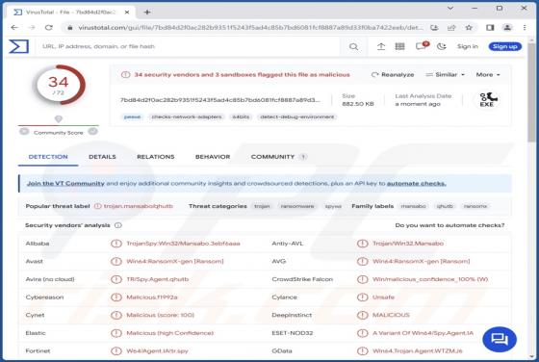Reload the page with refresh icon
Viewport: 539px width, 362px height.
point(49,28)
